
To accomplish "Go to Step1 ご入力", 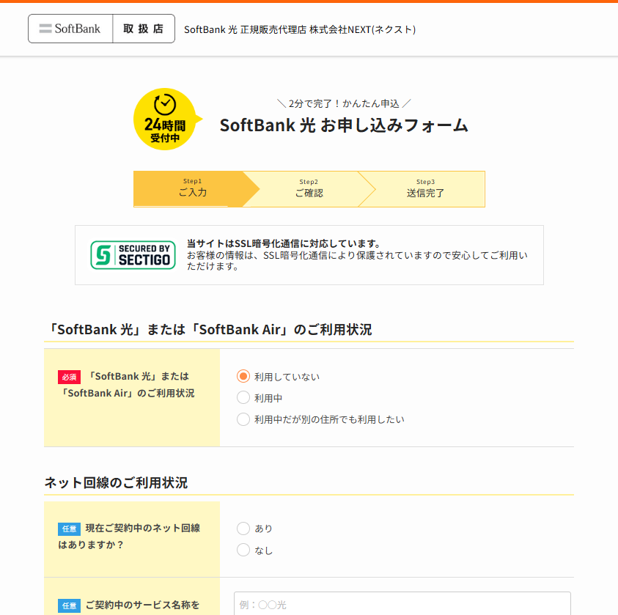I will (x=192, y=189).
